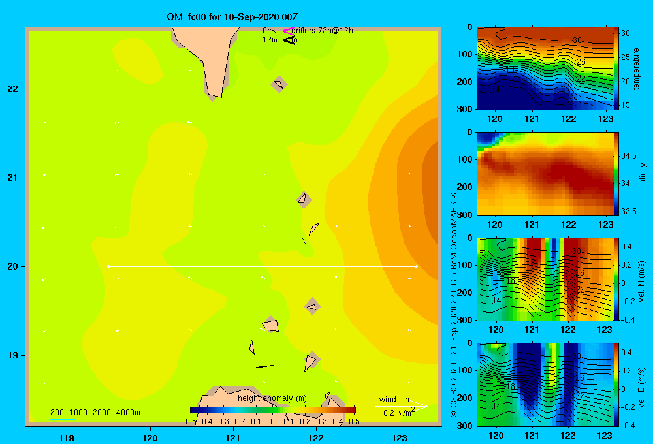Click latitude tick '19' on main map axis
Screen dimensions: 653x444
point(12,355)
